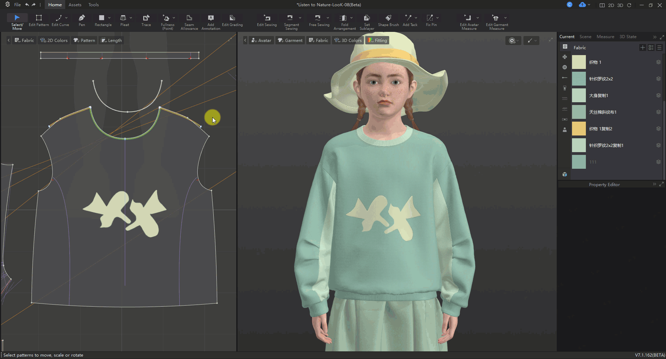
Task: Select the Trace tool
Action: [x=146, y=20]
